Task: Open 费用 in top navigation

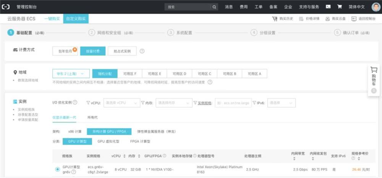Action: (244, 7)
